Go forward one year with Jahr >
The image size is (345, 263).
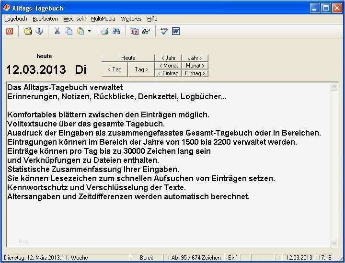coord(195,58)
